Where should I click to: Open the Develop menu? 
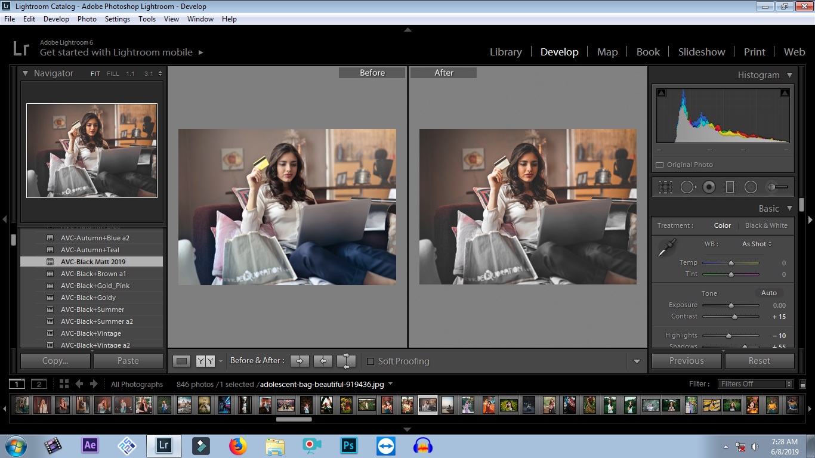point(56,19)
